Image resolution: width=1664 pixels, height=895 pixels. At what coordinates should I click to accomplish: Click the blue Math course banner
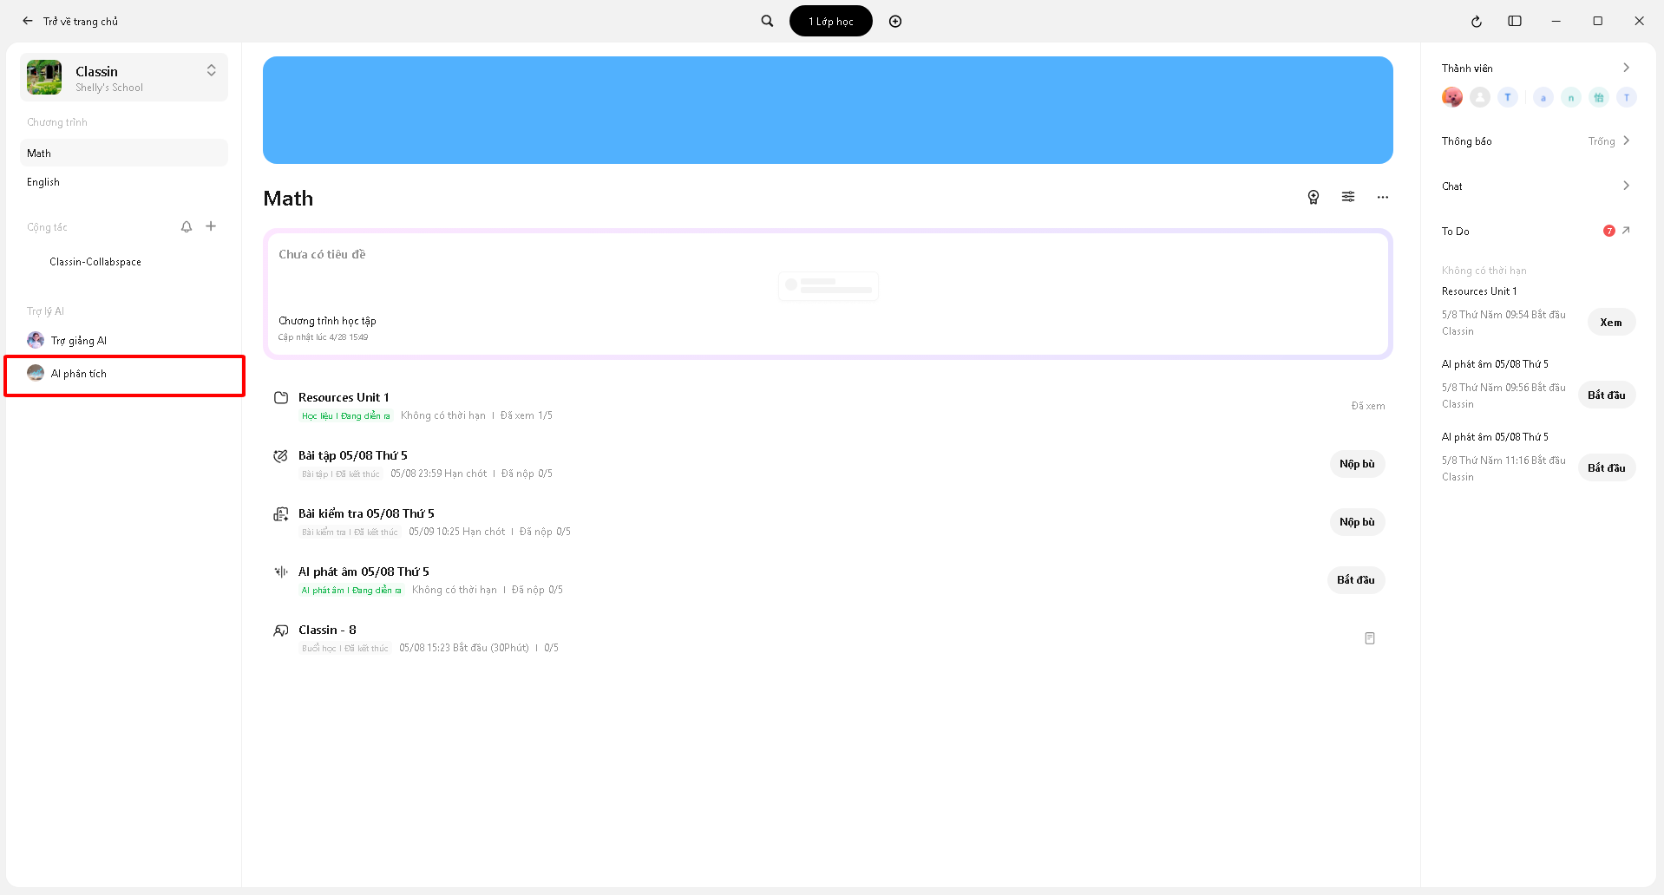click(x=828, y=110)
